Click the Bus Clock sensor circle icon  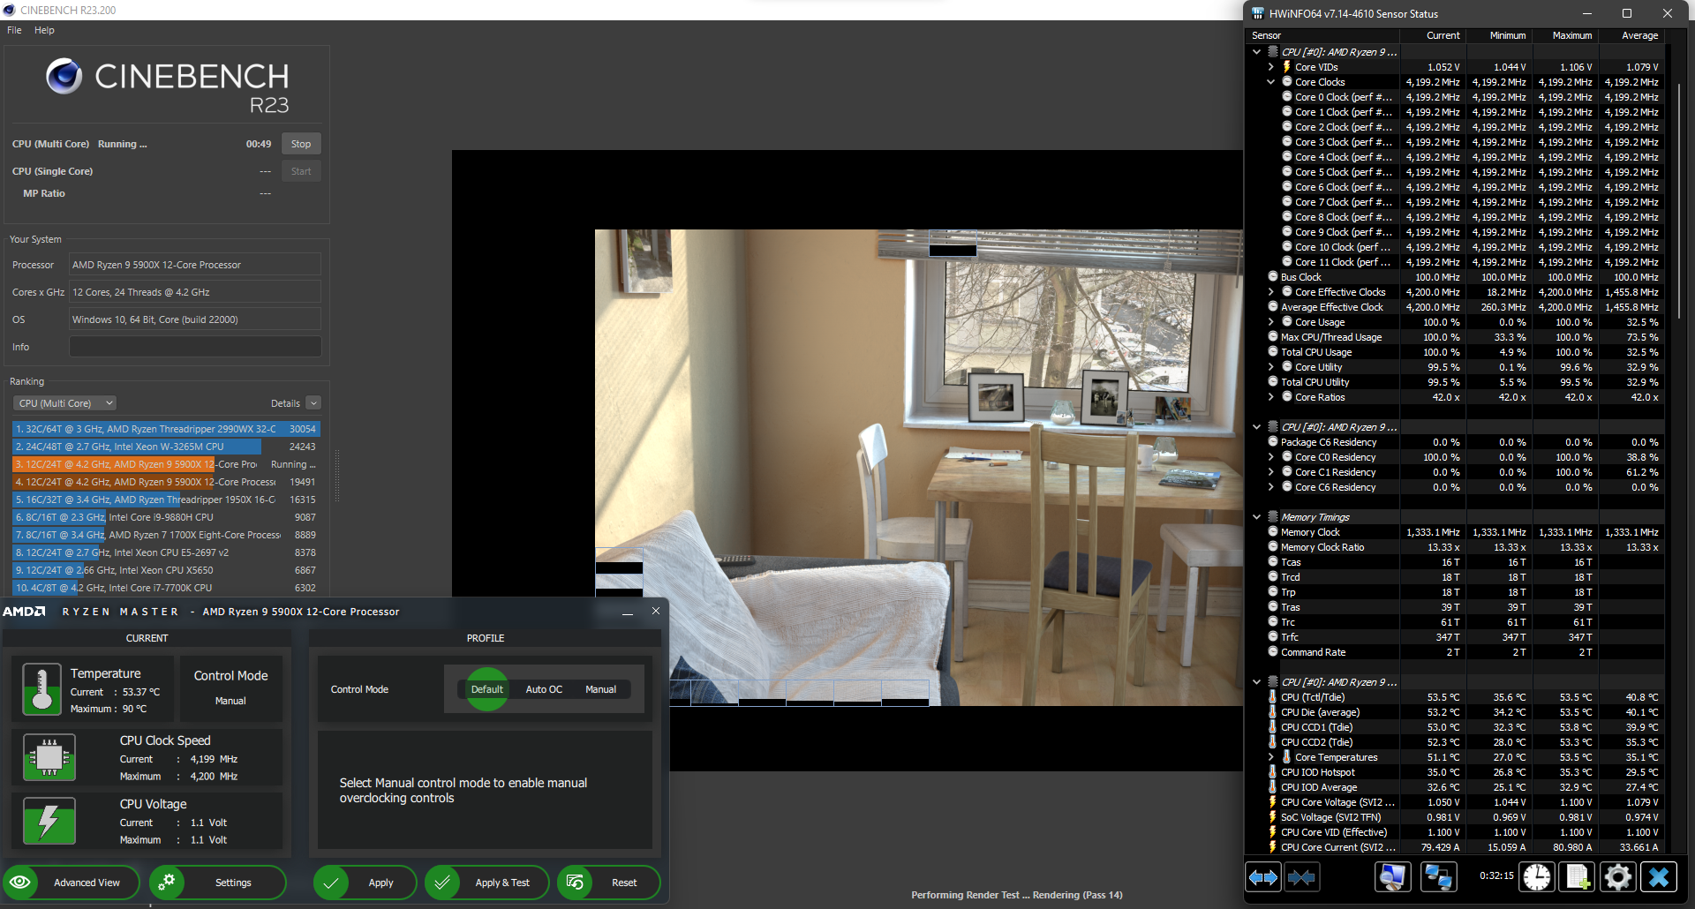point(1273,277)
